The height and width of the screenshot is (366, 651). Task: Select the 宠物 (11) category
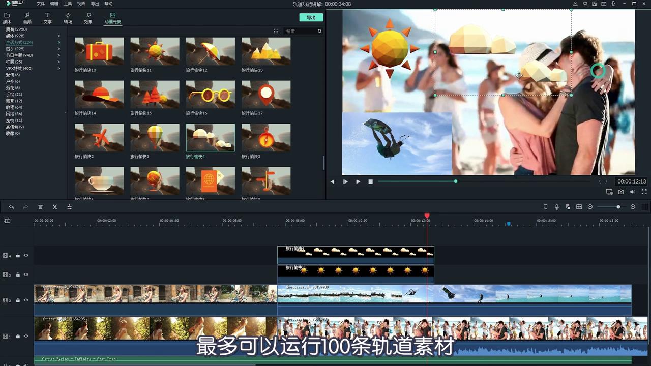pos(14,120)
